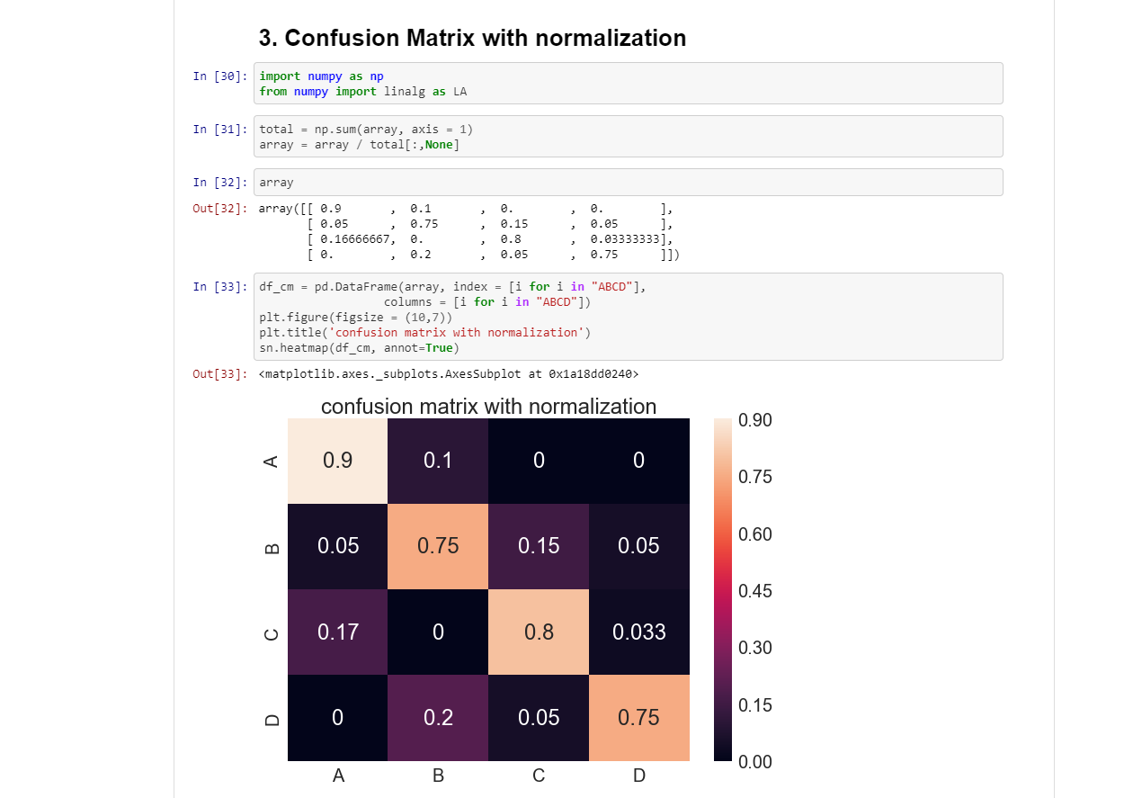Click the 0.2 cell in row D
Viewport: 1133px width, 798px height.
[438, 717]
